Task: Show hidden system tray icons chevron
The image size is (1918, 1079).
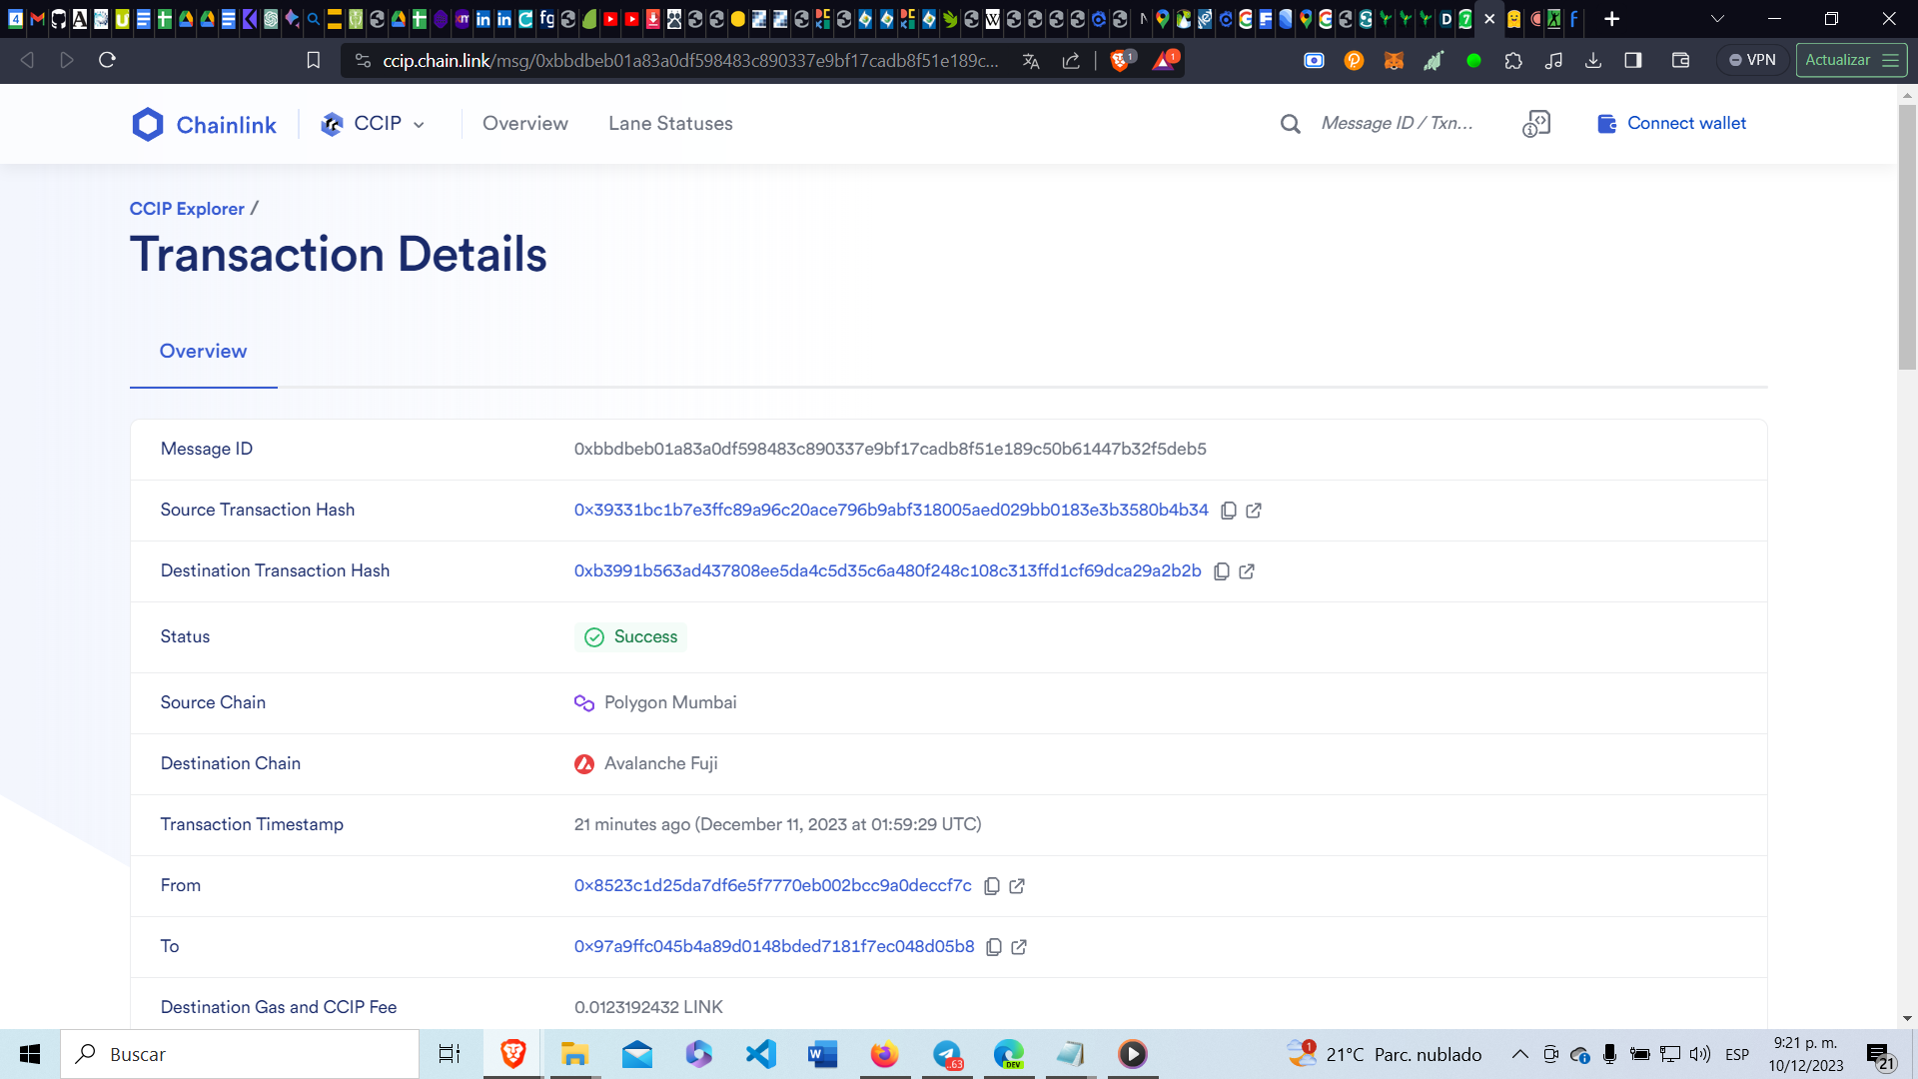Action: pos(1519,1054)
